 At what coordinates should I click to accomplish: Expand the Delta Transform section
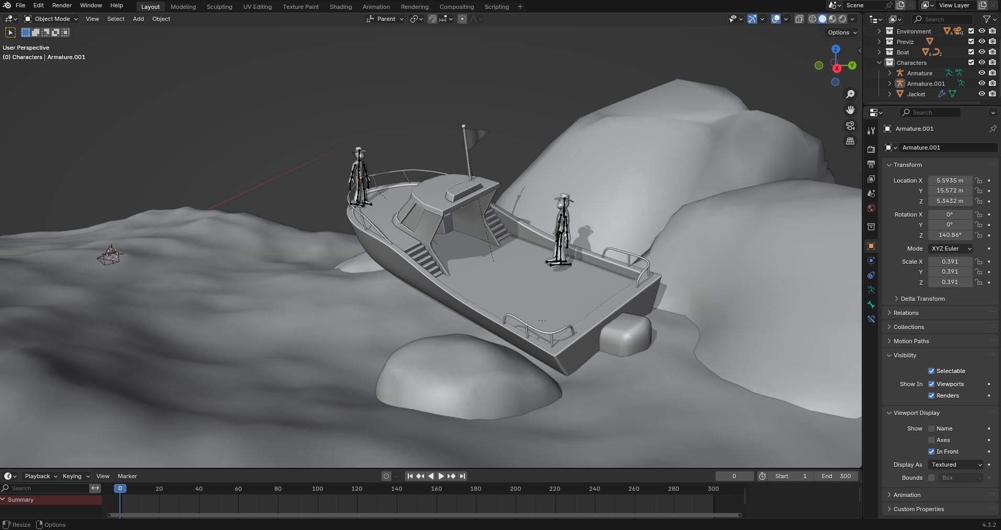922,299
